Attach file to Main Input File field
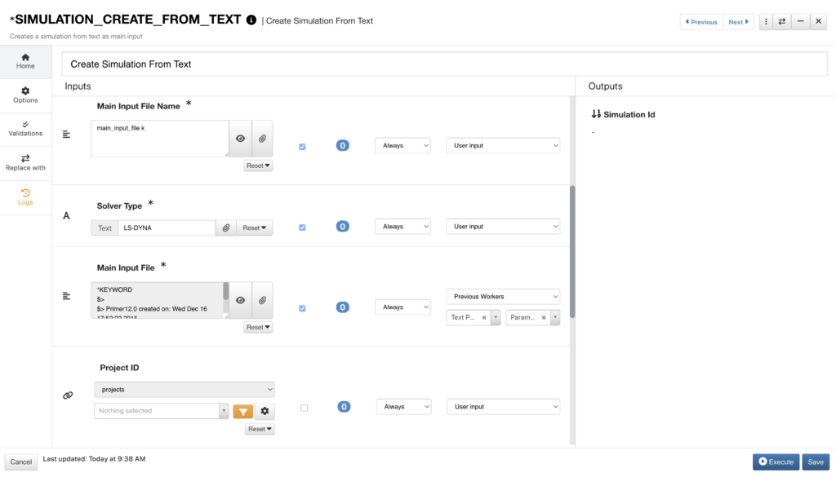This screenshot has width=836, height=477. [262, 300]
